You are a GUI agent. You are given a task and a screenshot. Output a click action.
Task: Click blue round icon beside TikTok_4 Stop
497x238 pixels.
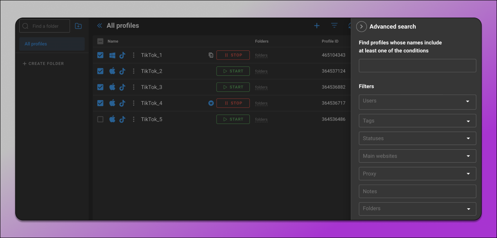click(x=211, y=103)
